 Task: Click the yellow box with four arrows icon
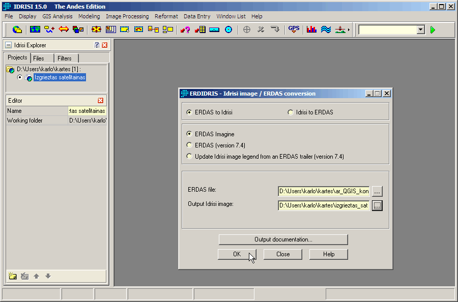pos(96,29)
